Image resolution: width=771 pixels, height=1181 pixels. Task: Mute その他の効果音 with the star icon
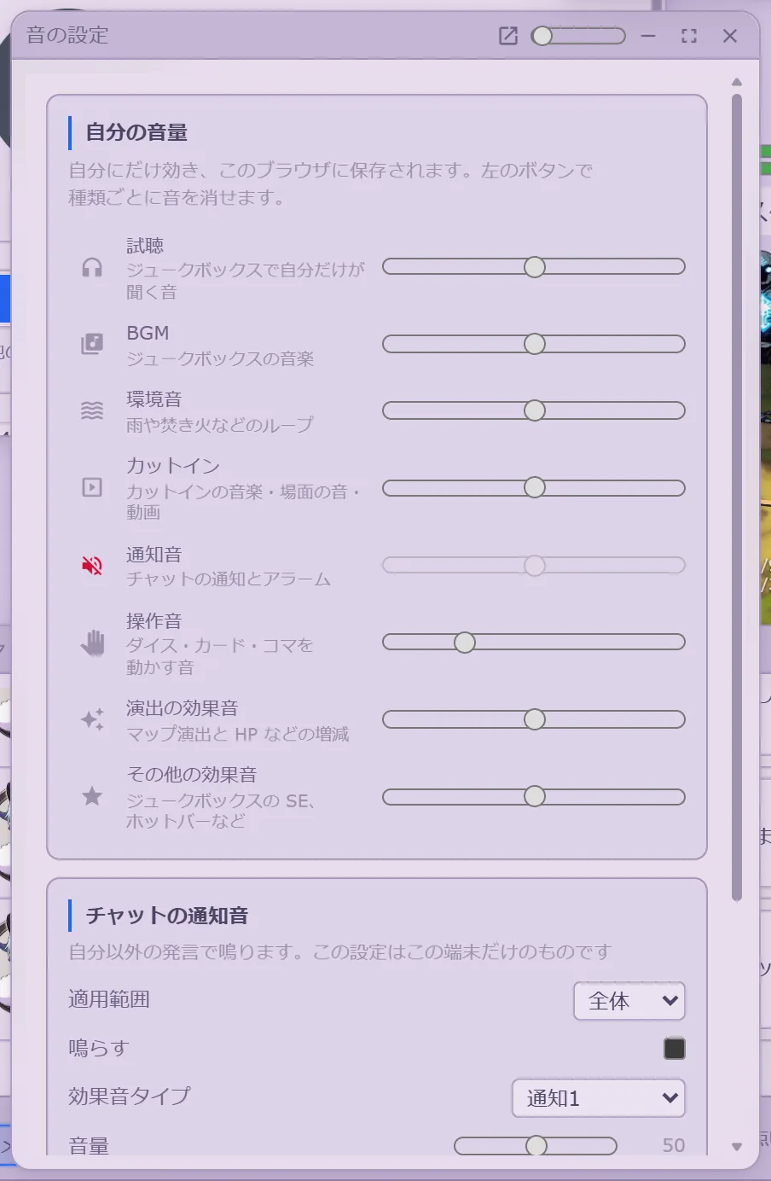point(92,796)
